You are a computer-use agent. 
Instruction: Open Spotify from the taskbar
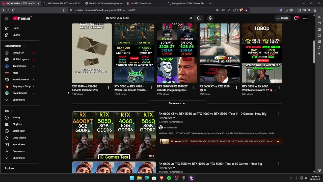click(169, 178)
